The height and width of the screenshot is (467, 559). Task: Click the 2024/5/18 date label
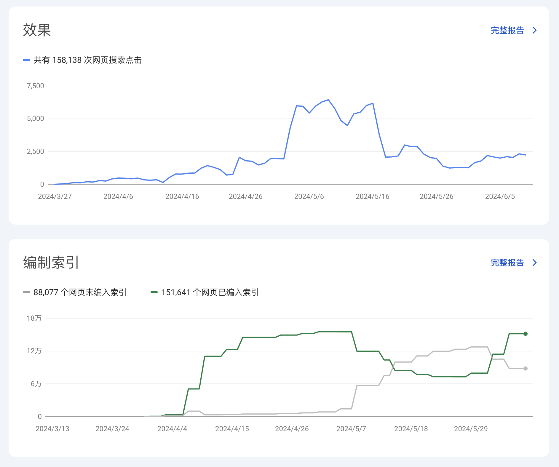coord(411,429)
